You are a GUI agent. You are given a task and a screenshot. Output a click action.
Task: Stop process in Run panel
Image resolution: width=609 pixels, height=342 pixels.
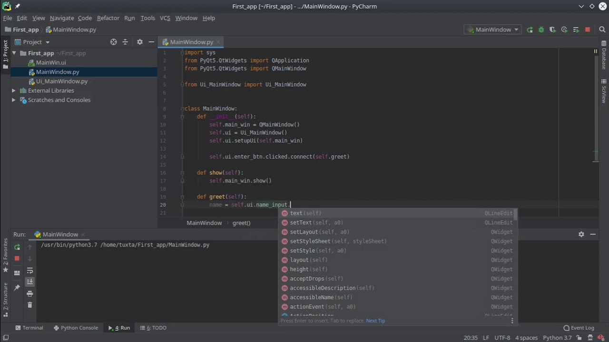tap(17, 258)
